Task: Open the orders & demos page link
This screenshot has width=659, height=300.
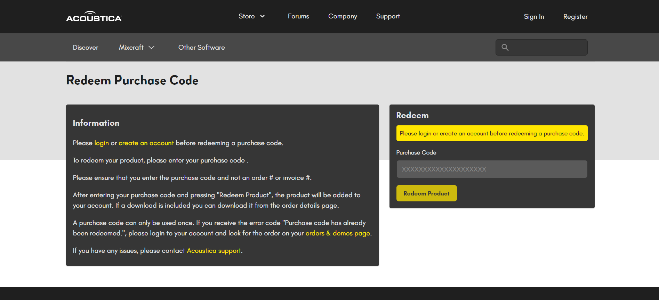Action: 338,233
